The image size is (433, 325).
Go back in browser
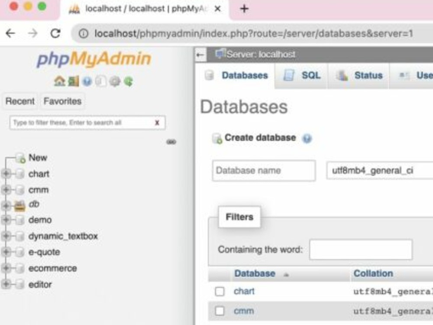point(10,33)
